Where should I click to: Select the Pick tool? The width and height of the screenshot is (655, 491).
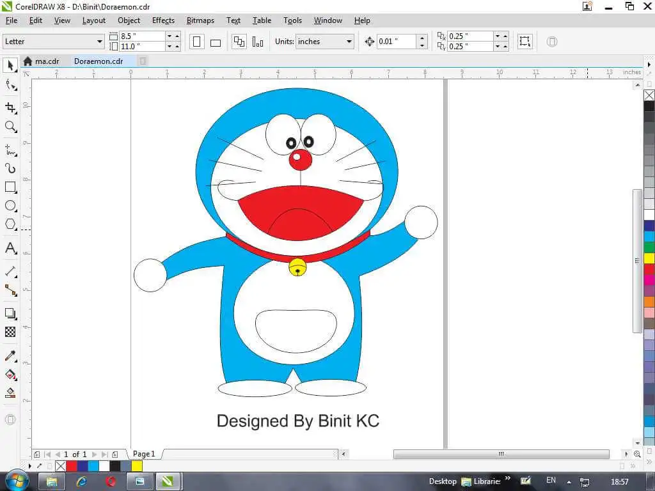coord(10,66)
